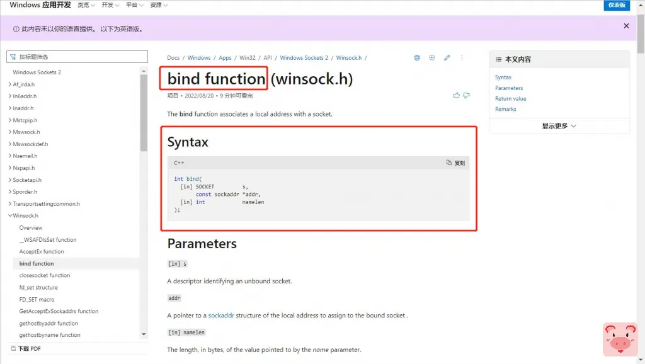Viewport: 645px width, 364px height.
Task: Click Windows 应用开发 site title
Action: coord(40,5)
